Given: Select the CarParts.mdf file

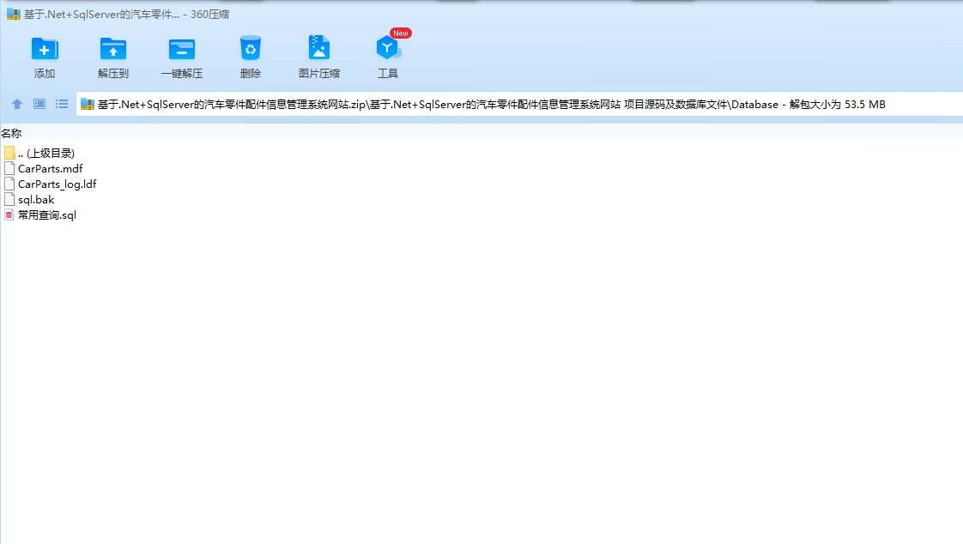Looking at the screenshot, I should point(43,168).
